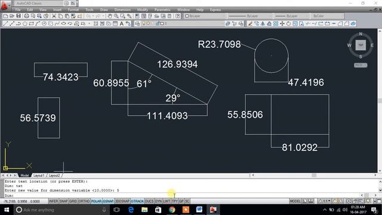Image resolution: width=382 pixels, height=215 pixels.
Task: Save the drawing with the floppy icon
Action: tap(19, 16)
